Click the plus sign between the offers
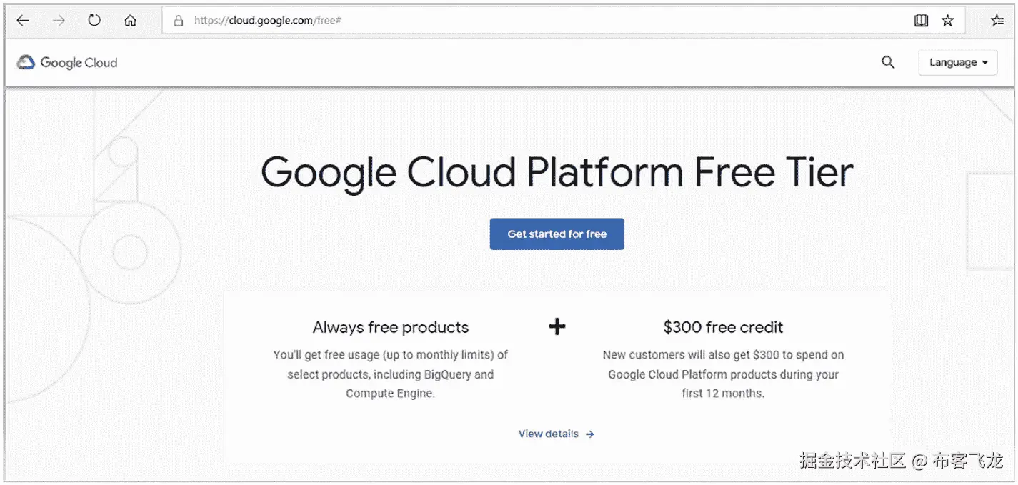The width and height of the screenshot is (1018, 485). coord(557,327)
